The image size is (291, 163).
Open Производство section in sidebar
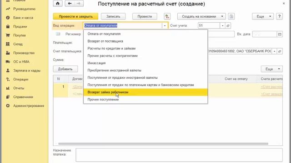click(24, 53)
